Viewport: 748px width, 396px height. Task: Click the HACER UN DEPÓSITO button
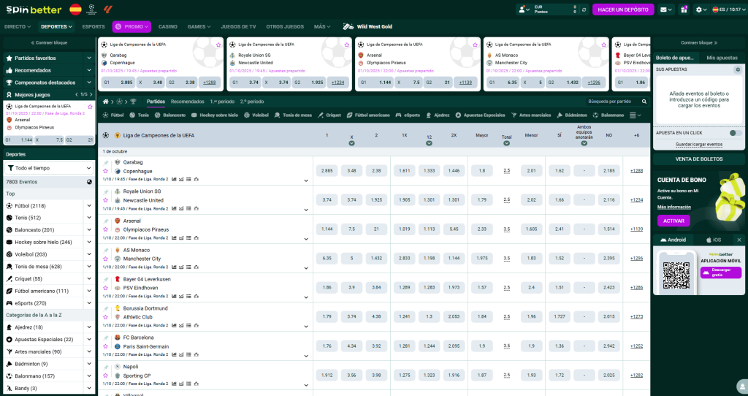click(x=622, y=9)
